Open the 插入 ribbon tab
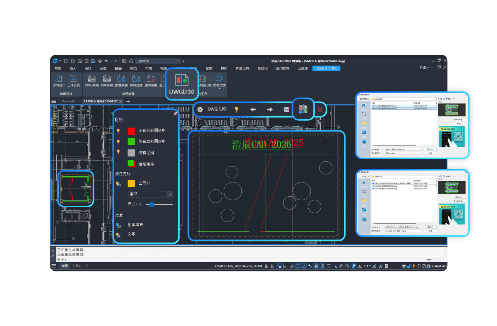 (73, 68)
